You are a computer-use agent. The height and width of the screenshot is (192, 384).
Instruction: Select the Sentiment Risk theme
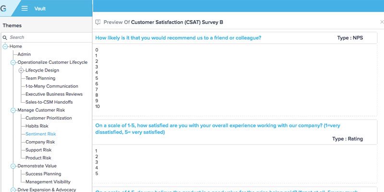pyautogui.click(x=41, y=134)
